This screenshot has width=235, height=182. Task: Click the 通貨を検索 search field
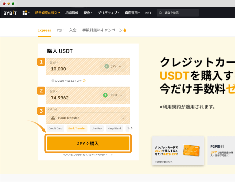[x=178, y=13]
